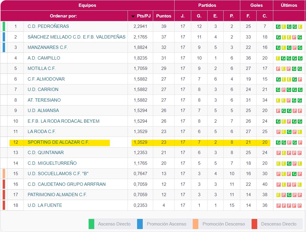Sort by games played J. column

pos(183,16)
